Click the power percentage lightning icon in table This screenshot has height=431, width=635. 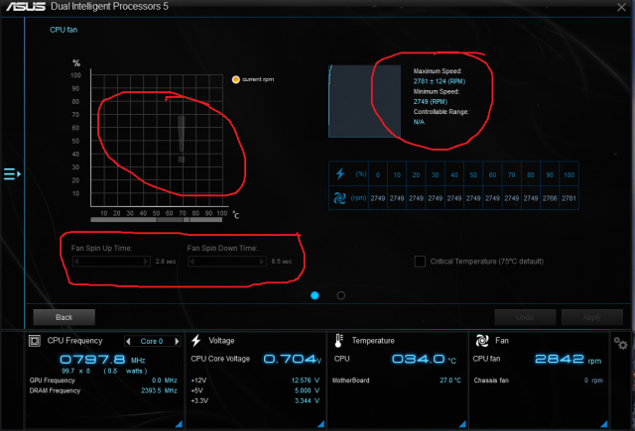tap(340, 173)
